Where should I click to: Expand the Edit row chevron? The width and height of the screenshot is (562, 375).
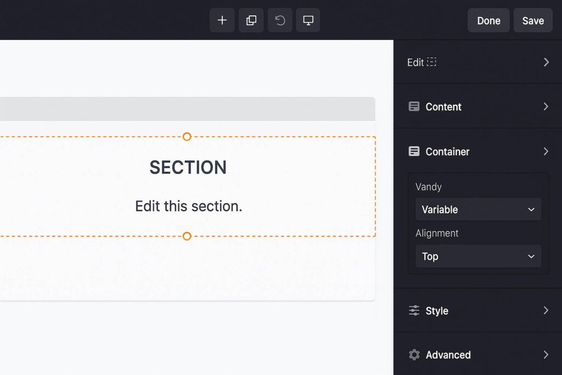[546, 62]
